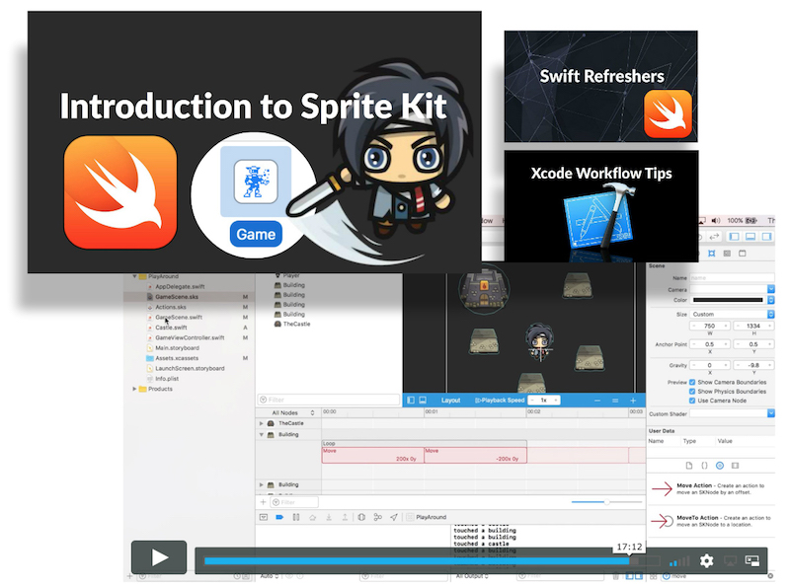
Task: Decrease playback speed with the minus stepper
Action: (x=532, y=401)
